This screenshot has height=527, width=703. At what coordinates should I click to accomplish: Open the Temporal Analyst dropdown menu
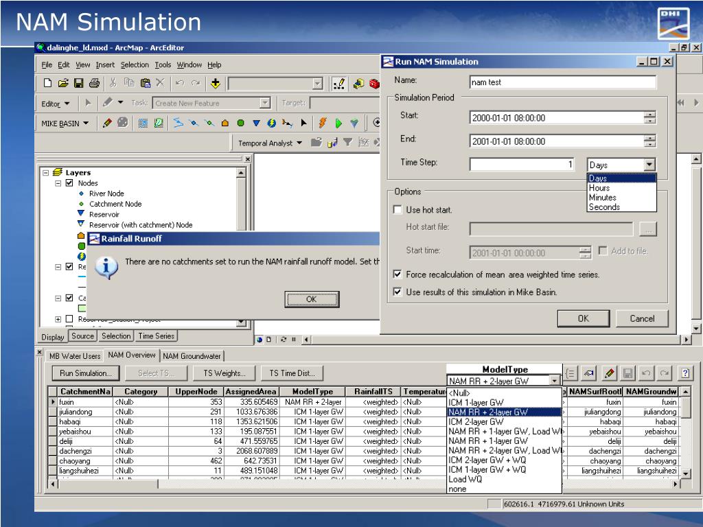tap(270, 143)
